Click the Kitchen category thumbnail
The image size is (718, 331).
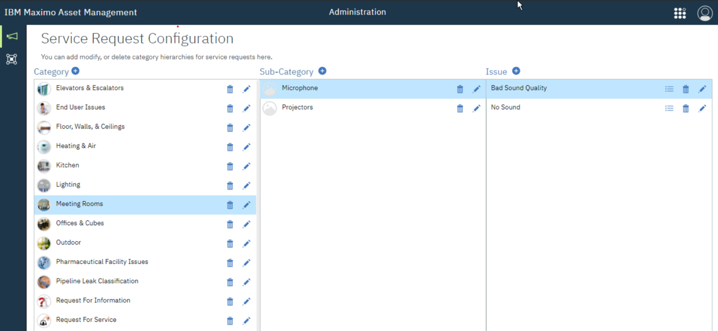pyautogui.click(x=44, y=166)
